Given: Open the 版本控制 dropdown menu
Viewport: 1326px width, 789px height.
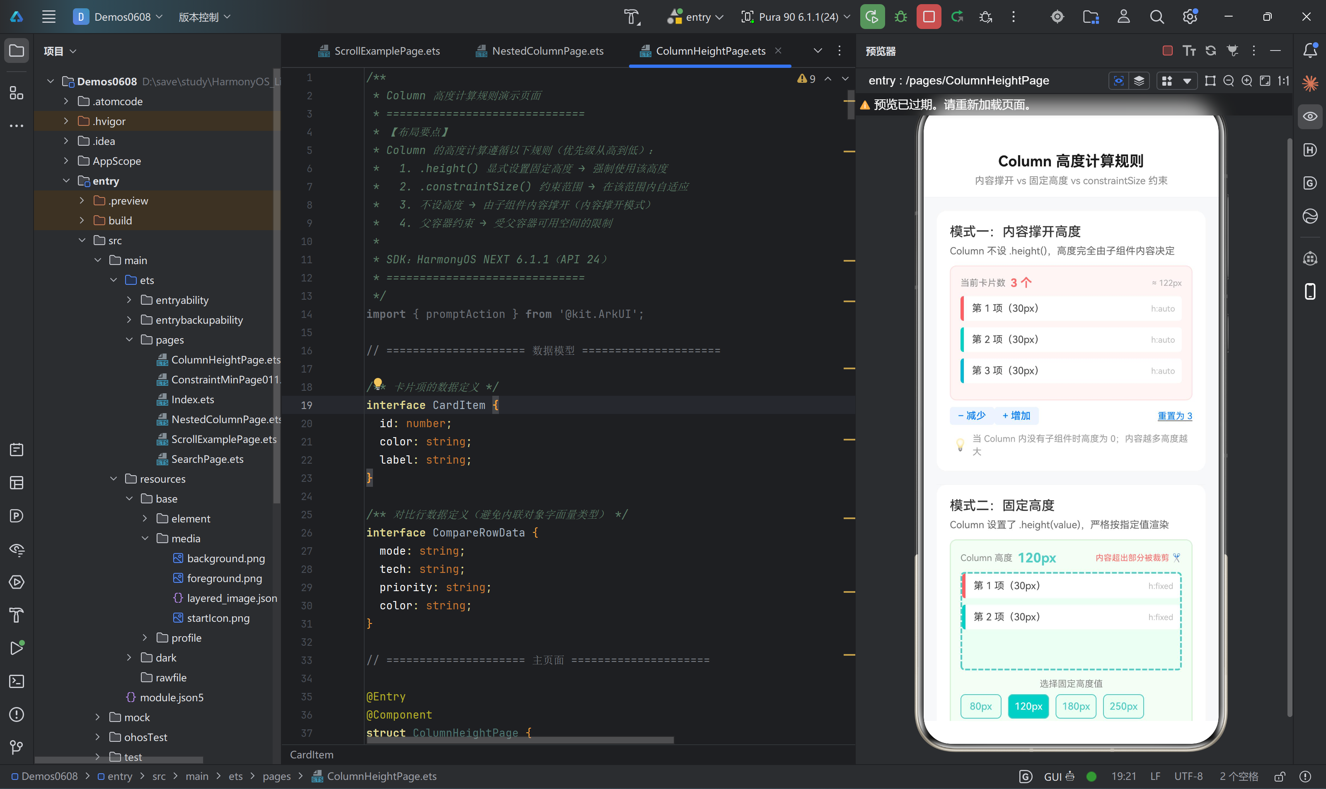Looking at the screenshot, I should tap(204, 17).
